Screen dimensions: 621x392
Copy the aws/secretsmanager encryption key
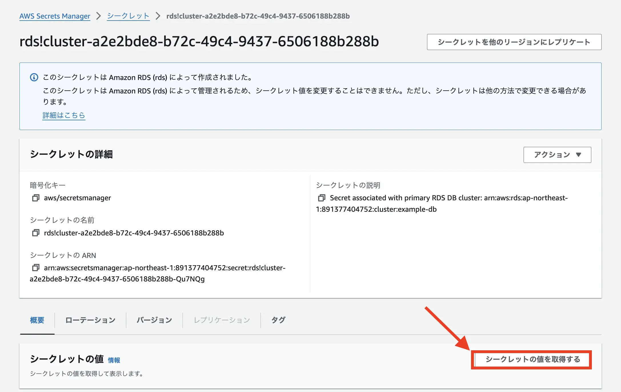click(35, 198)
